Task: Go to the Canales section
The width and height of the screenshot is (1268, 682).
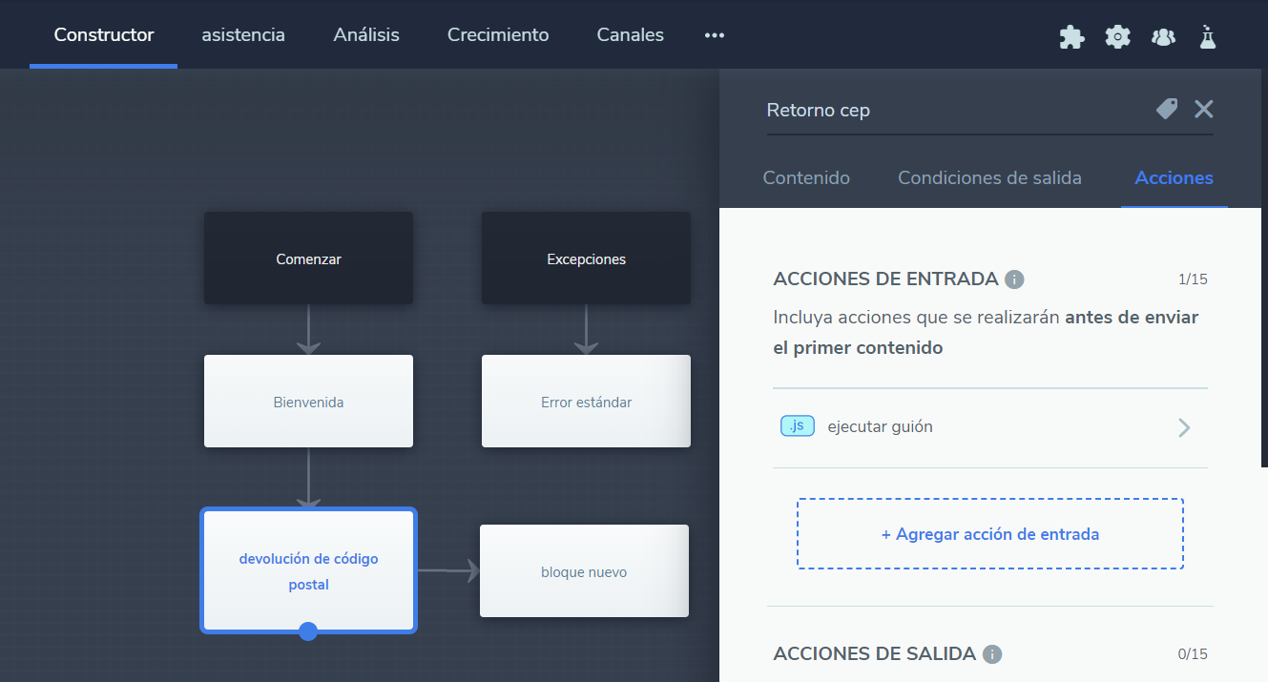Action: 630,35
